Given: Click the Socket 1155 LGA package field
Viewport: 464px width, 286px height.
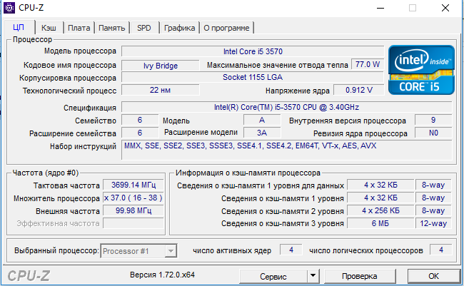Looking at the screenshot, I should tap(253, 77).
